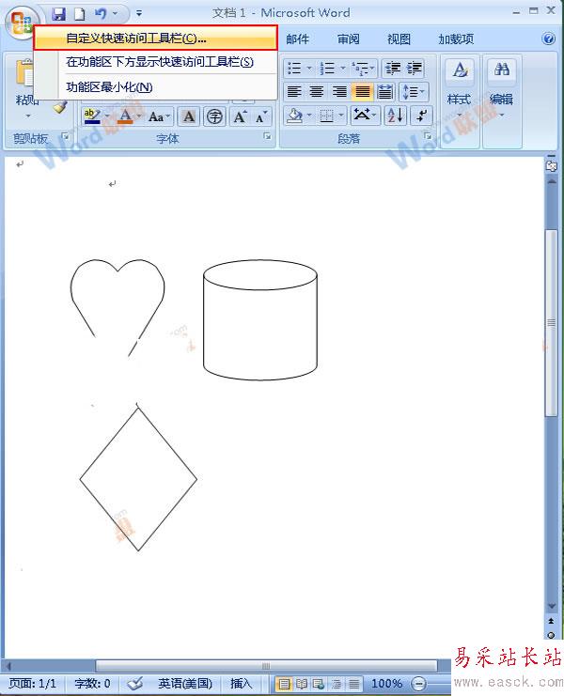
Task: Click the 字数: 0 word count
Action: (92, 683)
